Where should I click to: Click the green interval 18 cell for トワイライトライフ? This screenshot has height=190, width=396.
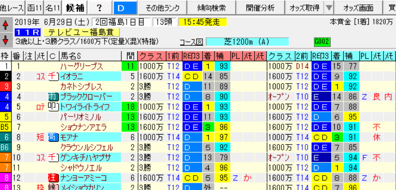[x=129, y=107]
